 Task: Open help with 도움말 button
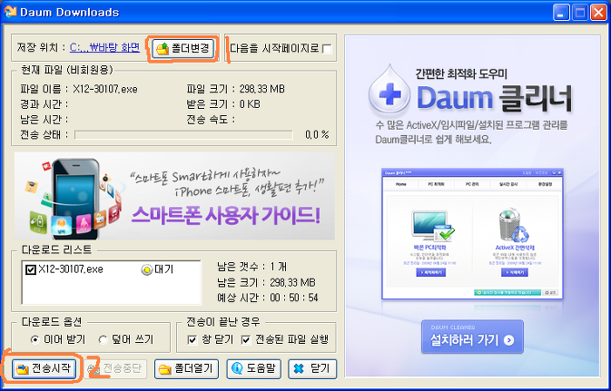pyautogui.click(x=253, y=369)
